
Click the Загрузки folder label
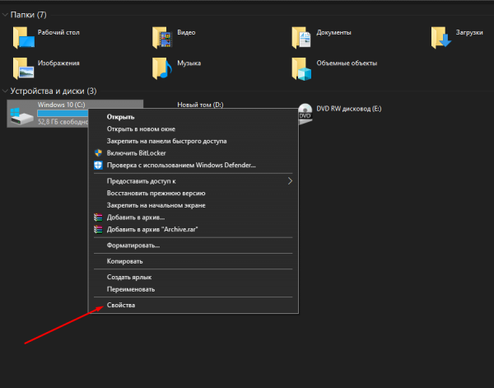click(469, 32)
